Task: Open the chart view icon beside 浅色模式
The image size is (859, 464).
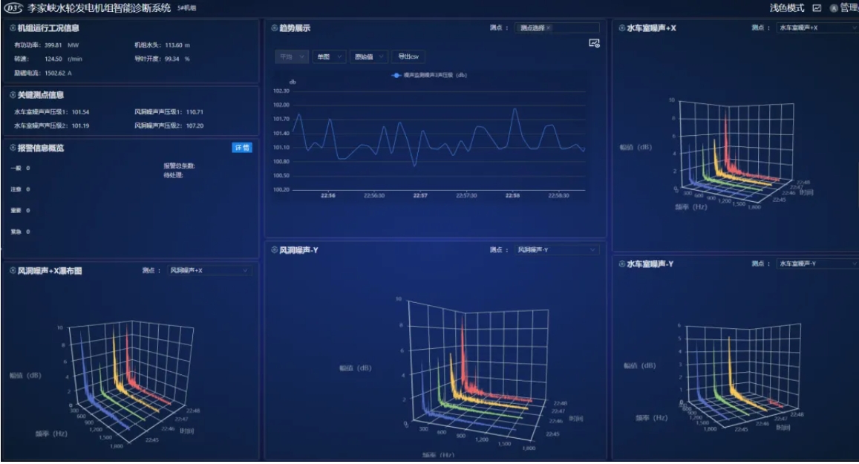Action: 817,8
